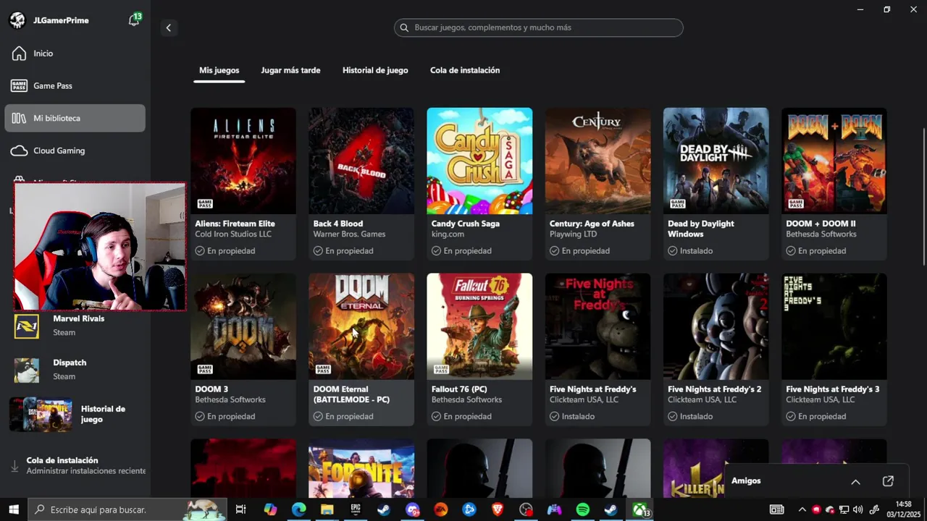Open DOOM + DOOM II cover
Viewport: 927px width, 521px height.
[x=834, y=161]
